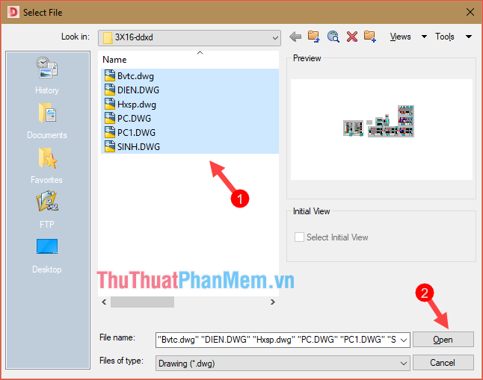
Task: Open the FTP location in sidebar
Action: tap(47, 210)
